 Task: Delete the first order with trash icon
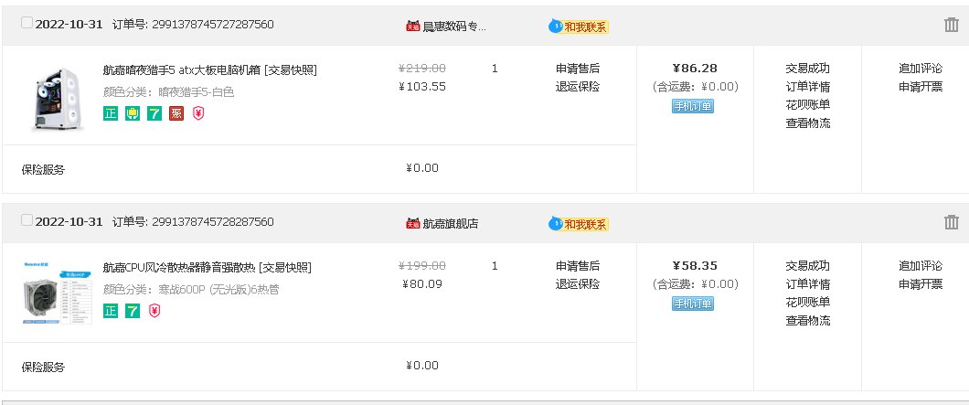951,25
